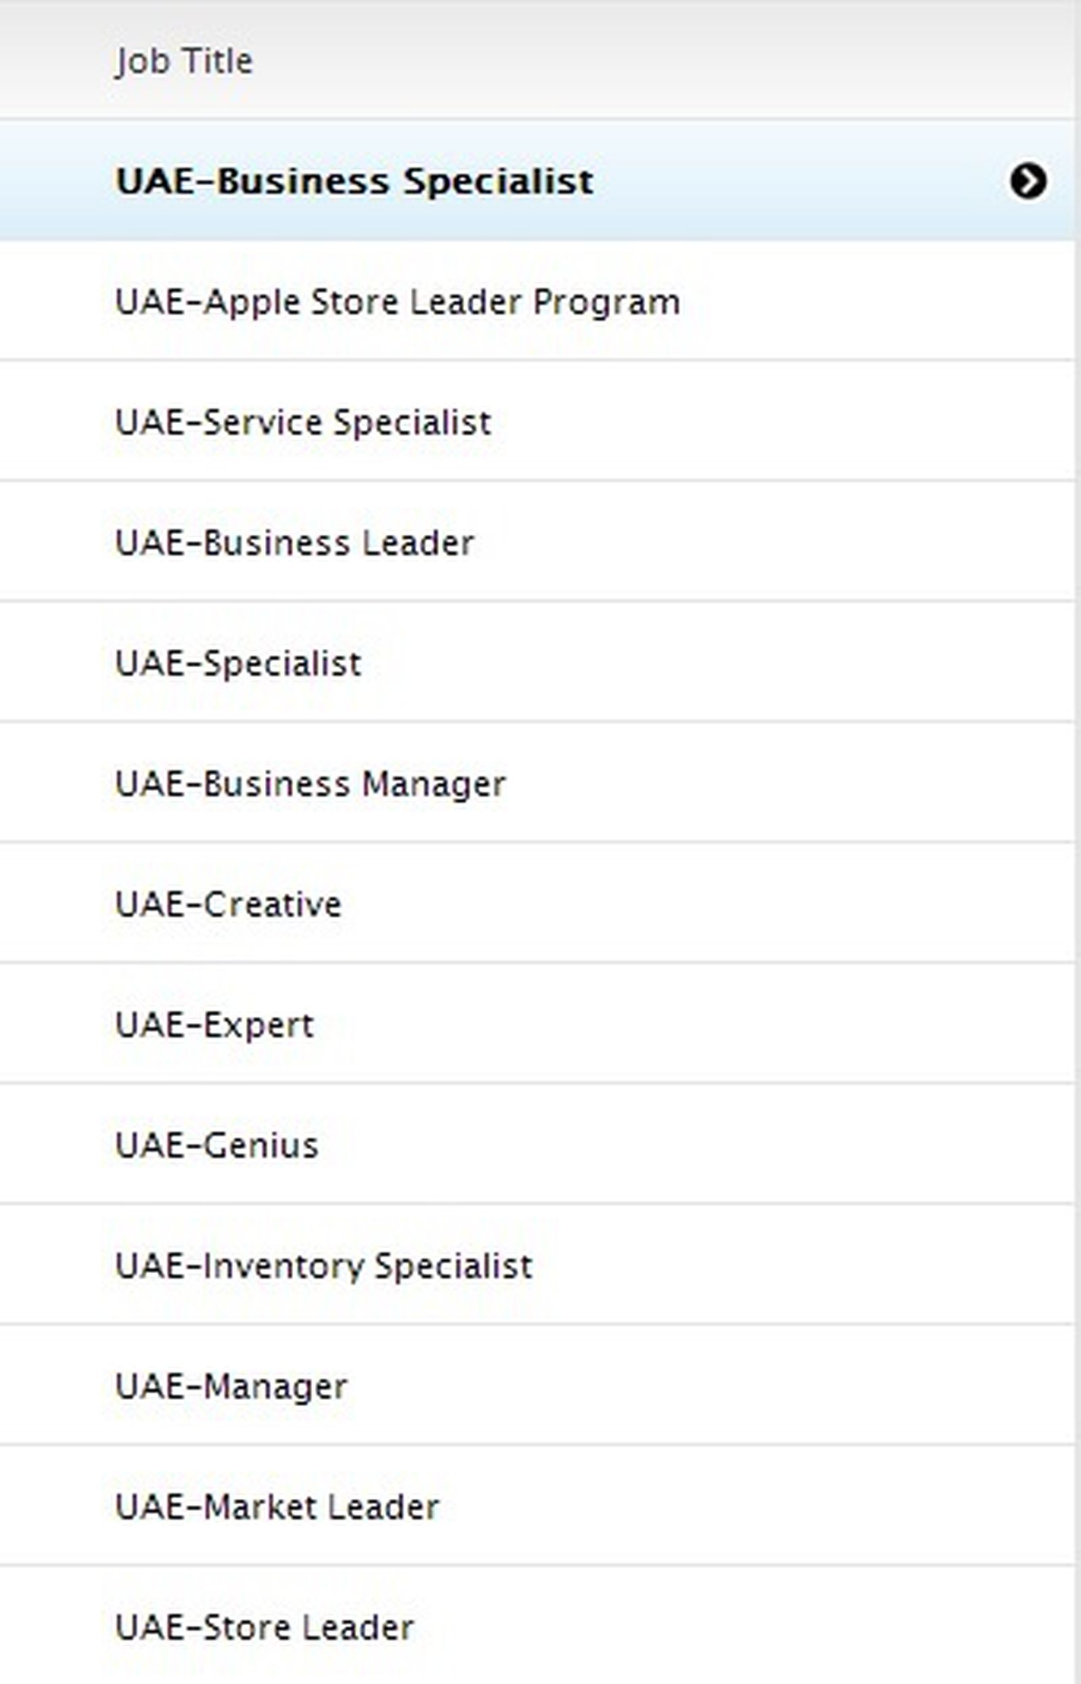
Task: Sort the list by Job Title header
Action: pyautogui.click(x=184, y=61)
